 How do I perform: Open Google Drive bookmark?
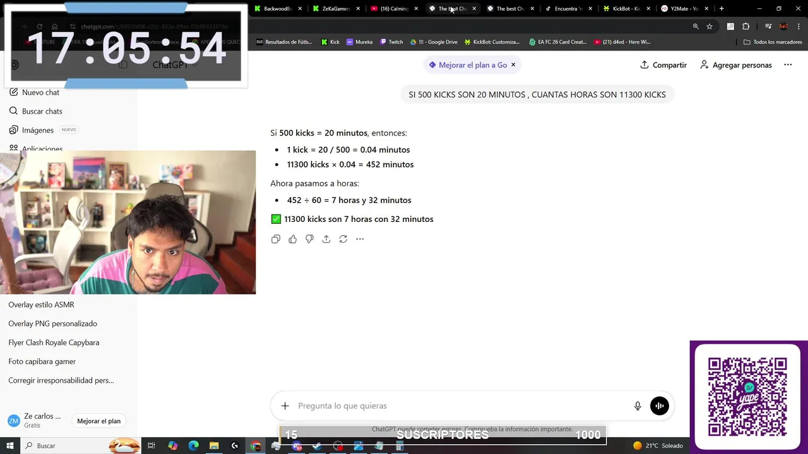[x=434, y=42]
